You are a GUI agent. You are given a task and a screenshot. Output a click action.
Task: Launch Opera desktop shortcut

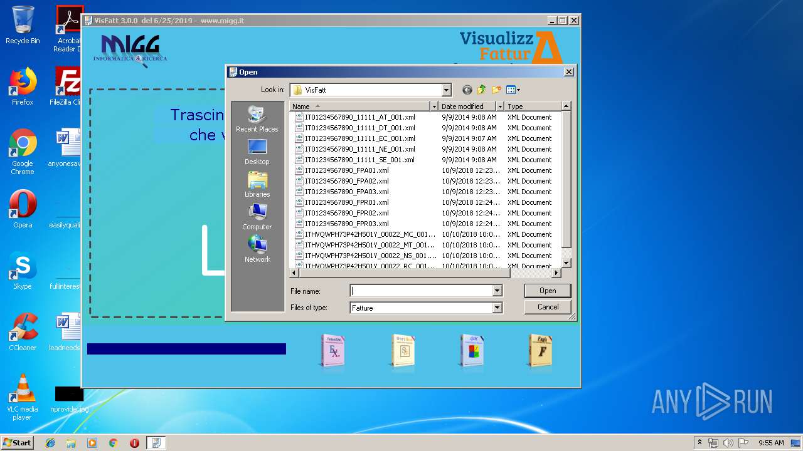(23, 209)
